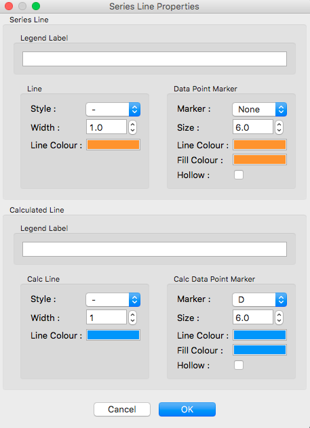This screenshot has height=428, width=310.
Task: Click the Data Point Marker Size field 6.0
Action: (x=253, y=127)
